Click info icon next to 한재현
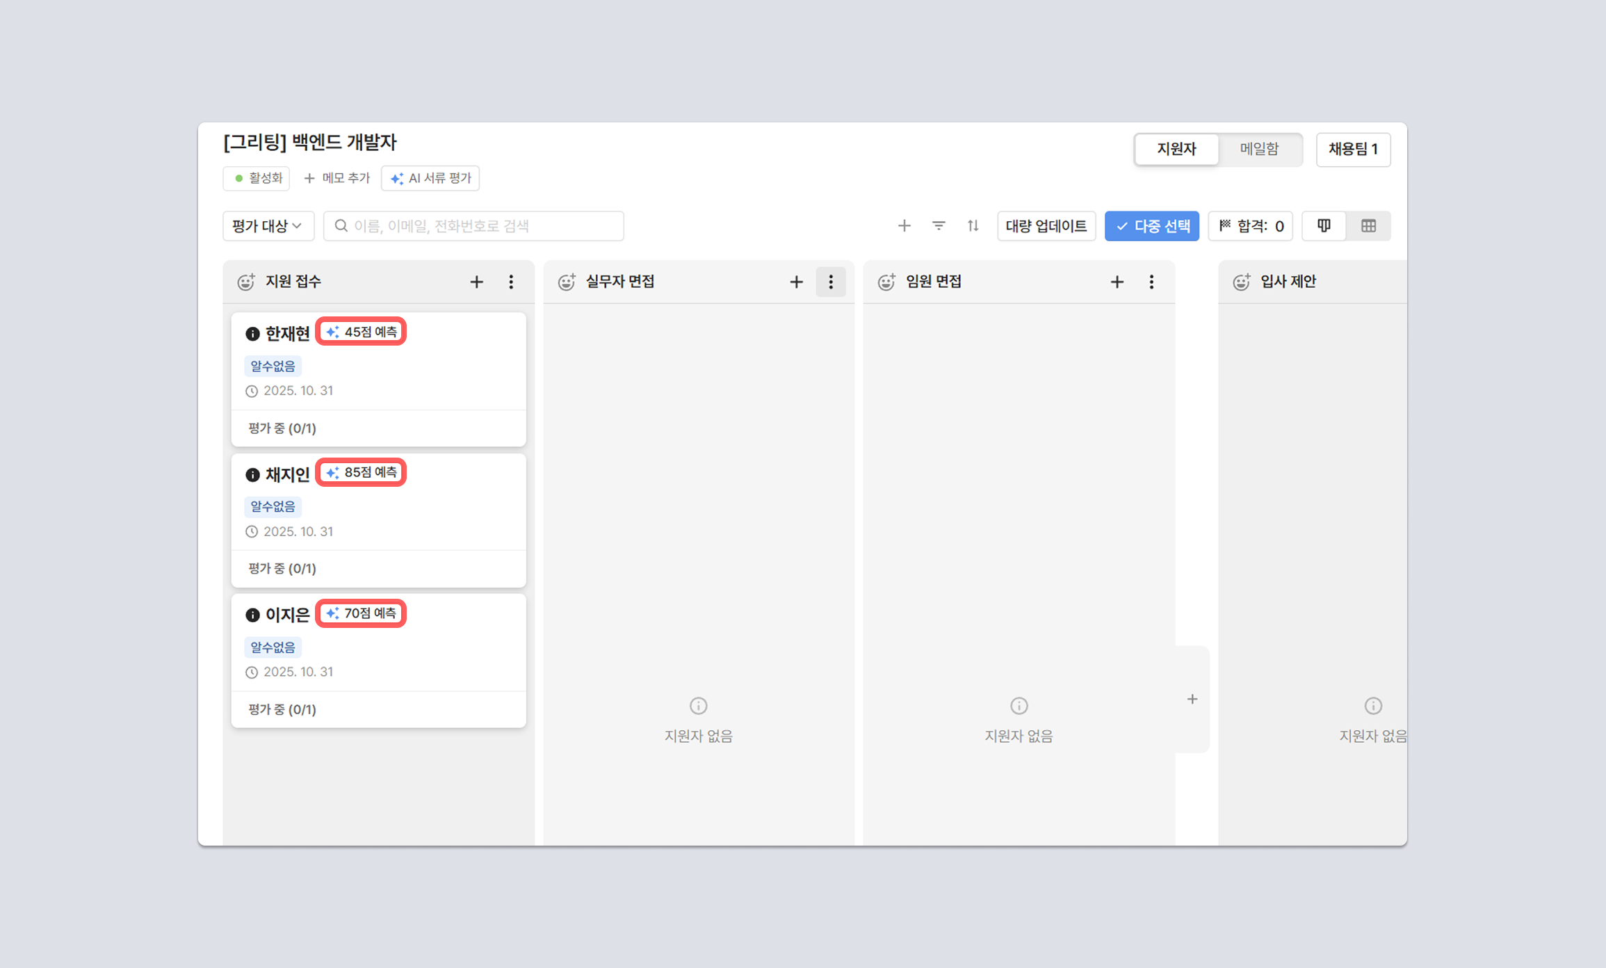Image resolution: width=1606 pixels, height=968 pixels. click(252, 334)
